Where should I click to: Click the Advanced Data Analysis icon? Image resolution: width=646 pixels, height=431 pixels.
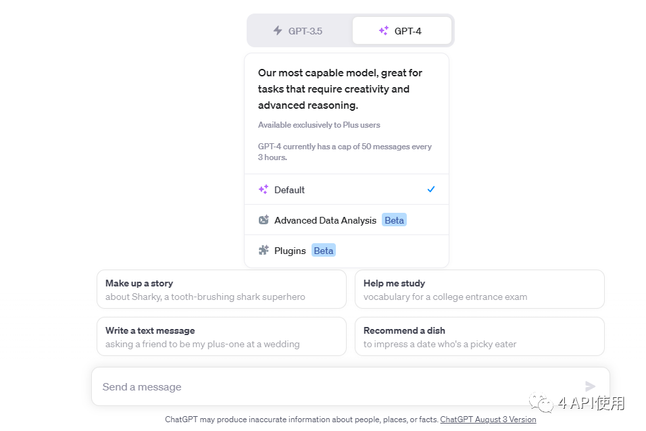tap(264, 220)
